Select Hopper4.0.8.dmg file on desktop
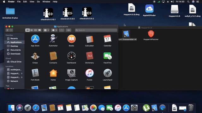 pyautogui.click(x=132, y=8)
